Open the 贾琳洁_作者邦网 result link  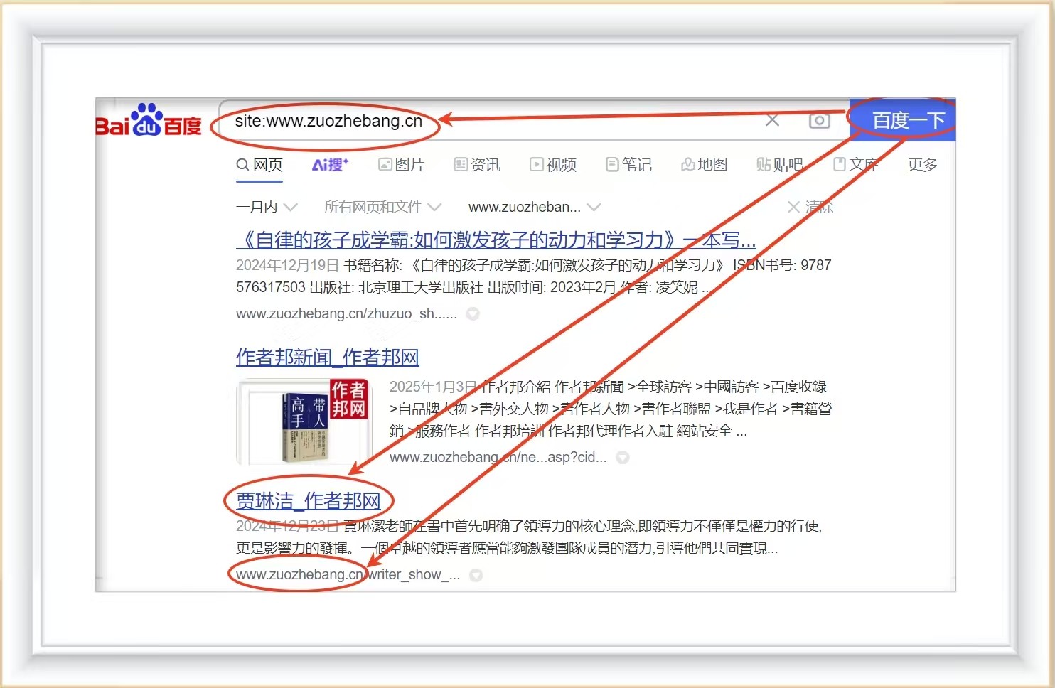coord(308,501)
